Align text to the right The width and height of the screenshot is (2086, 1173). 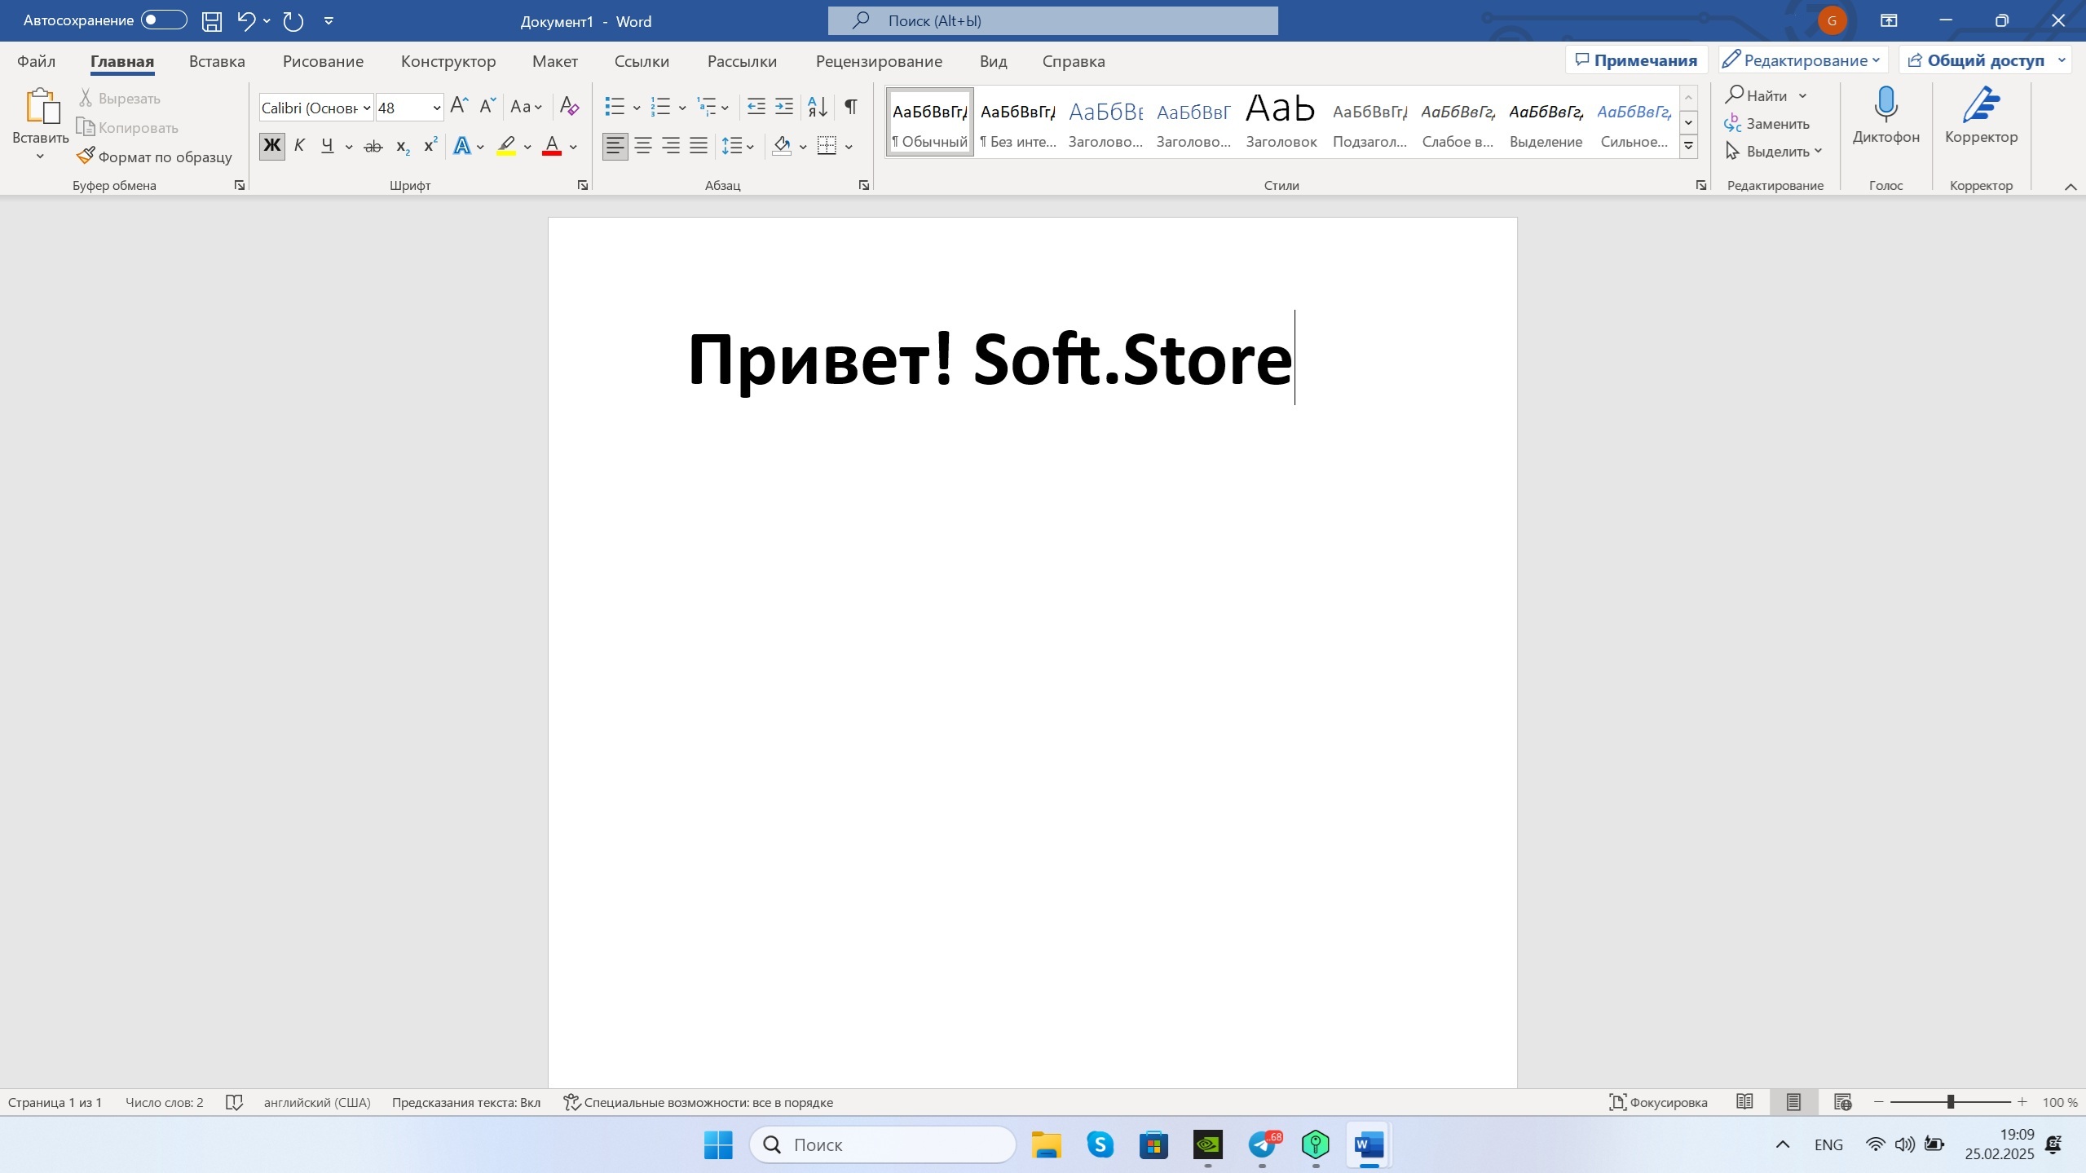[x=671, y=147]
